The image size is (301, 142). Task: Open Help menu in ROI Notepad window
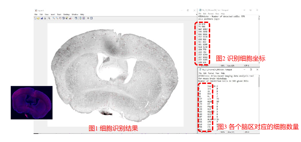(x=223, y=73)
